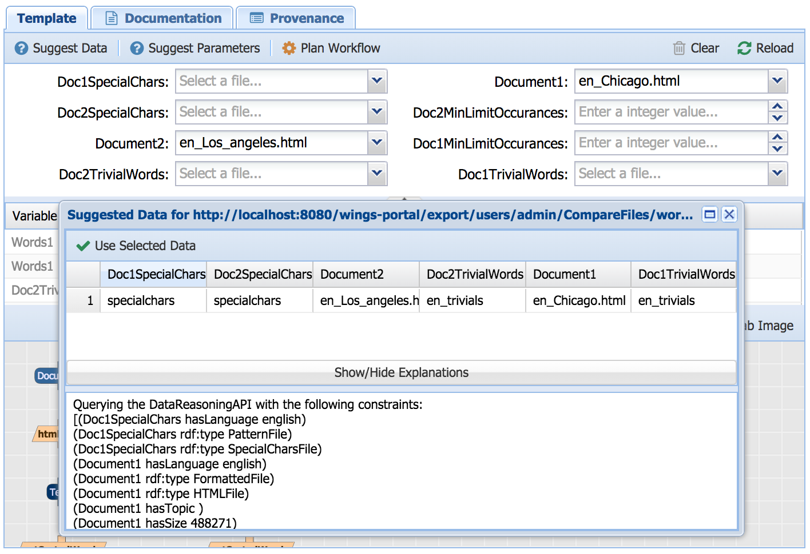Screen dimensions: 810x554
Task: Click the green checkmark Use Selected Data
Action: pos(84,246)
